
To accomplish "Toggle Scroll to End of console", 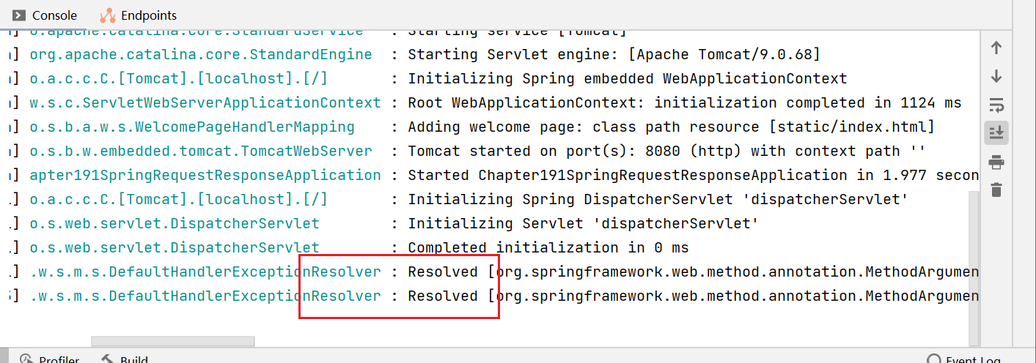I will tap(996, 133).
